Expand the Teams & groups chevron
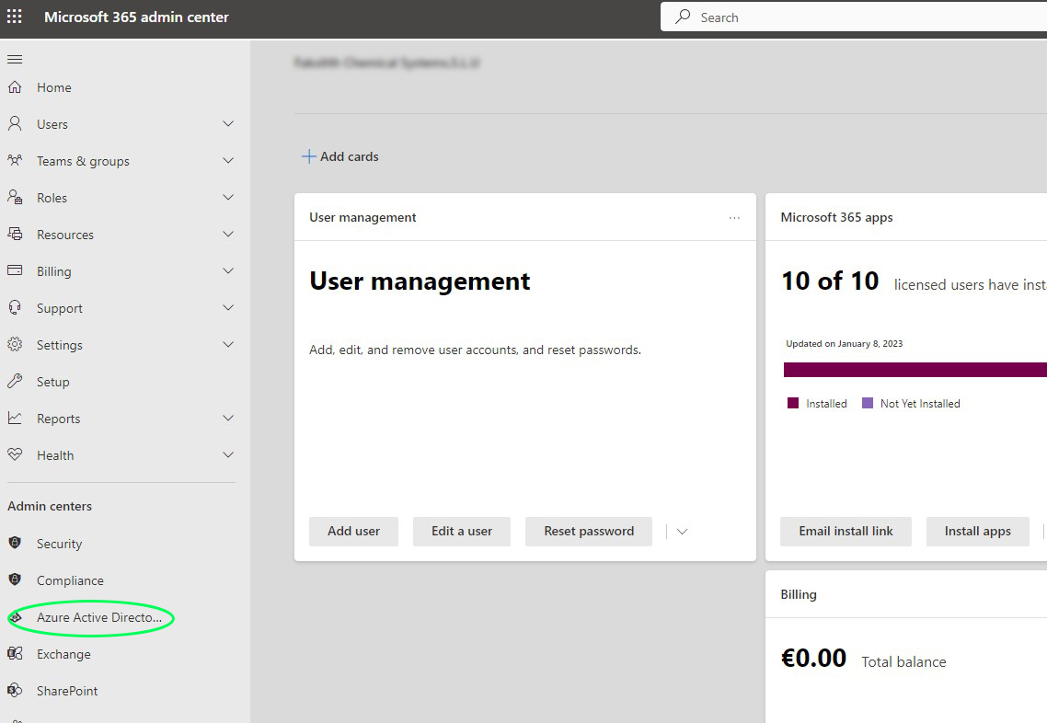This screenshot has height=723, width=1047. coord(228,161)
